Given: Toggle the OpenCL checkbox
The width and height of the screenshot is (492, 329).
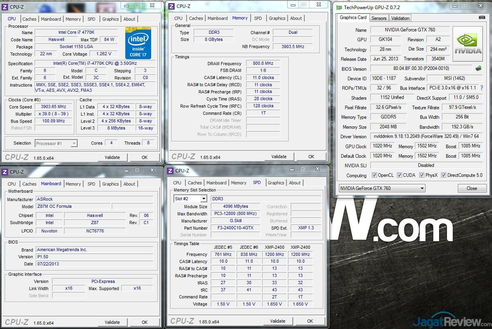Looking at the screenshot, I should (374, 175).
